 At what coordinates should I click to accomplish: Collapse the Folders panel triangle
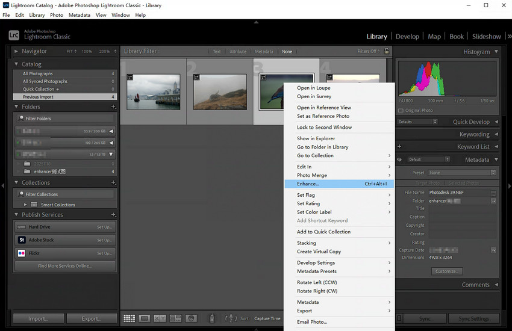[16, 107]
